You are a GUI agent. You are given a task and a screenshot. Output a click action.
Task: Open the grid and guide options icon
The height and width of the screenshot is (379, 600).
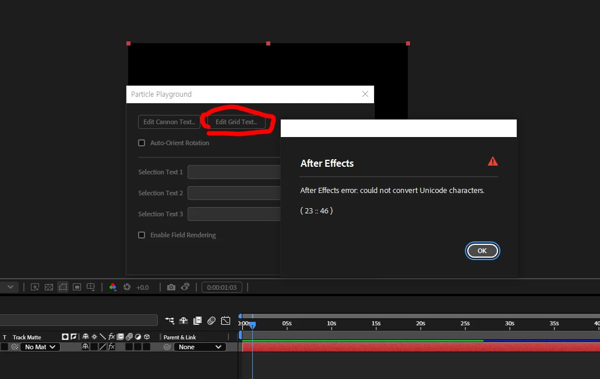91,287
